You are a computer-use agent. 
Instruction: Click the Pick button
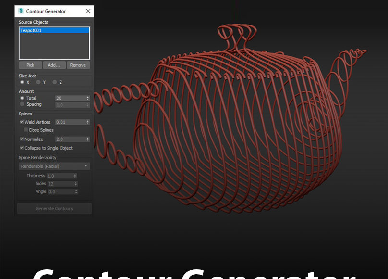tap(30, 65)
